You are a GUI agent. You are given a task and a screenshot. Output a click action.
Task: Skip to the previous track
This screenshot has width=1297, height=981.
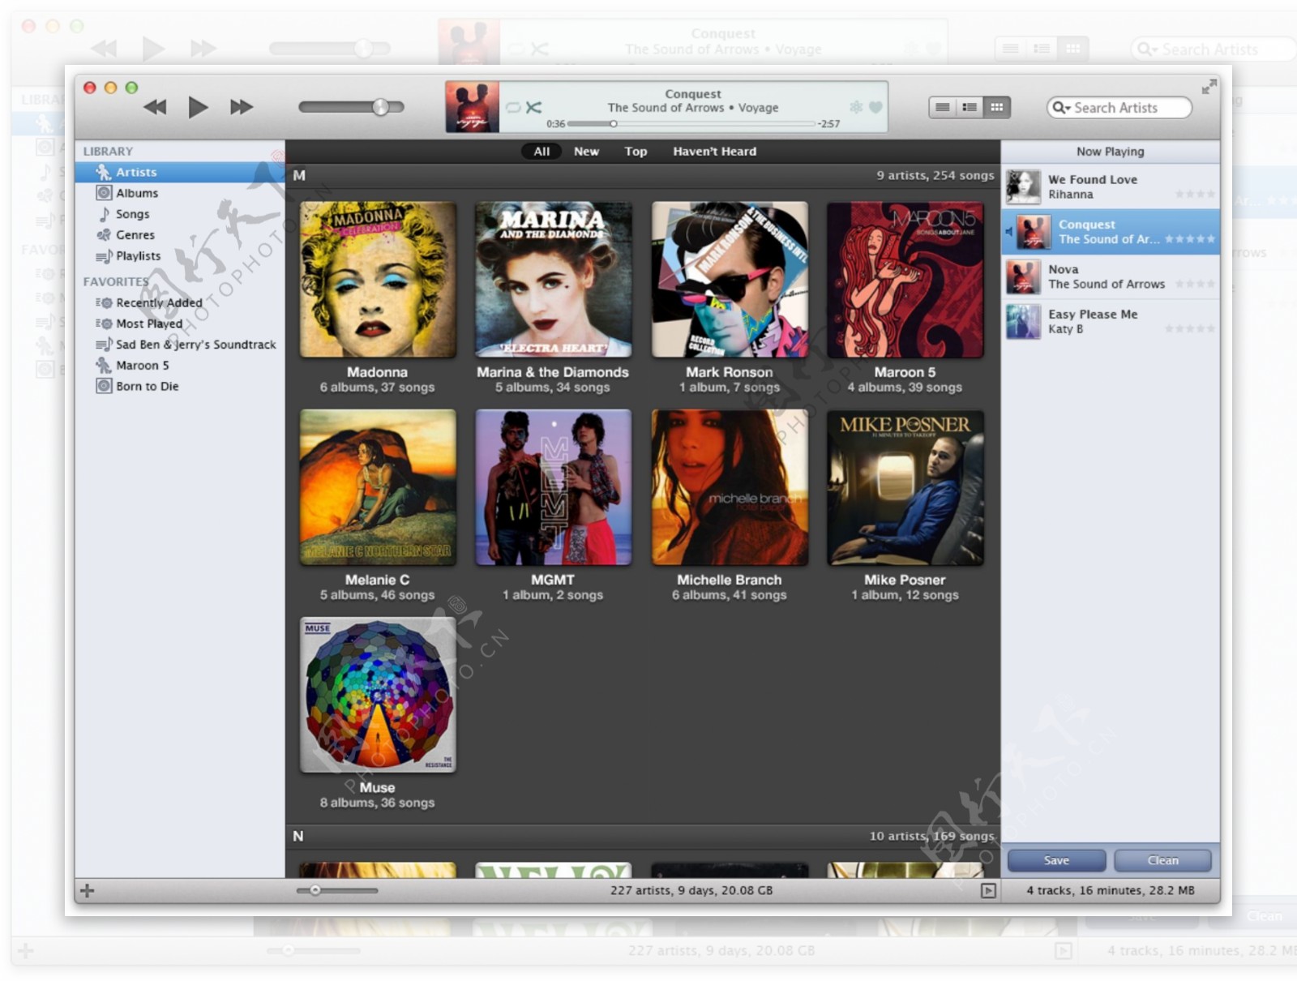[x=155, y=107]
